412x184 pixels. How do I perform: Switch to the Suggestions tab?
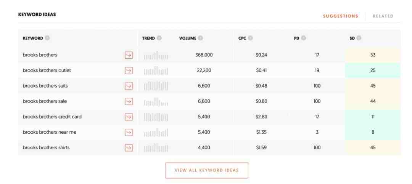341,16
